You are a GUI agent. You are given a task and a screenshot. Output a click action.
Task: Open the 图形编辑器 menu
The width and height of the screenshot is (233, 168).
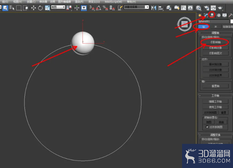click(64, 2)
